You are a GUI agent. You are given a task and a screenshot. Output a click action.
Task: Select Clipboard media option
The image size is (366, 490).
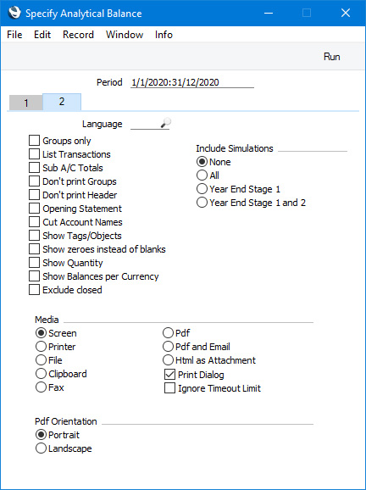(41, 374)
